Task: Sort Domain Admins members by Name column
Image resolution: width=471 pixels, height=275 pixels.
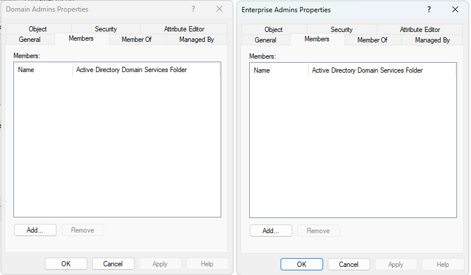Action: tap(44, 70)
